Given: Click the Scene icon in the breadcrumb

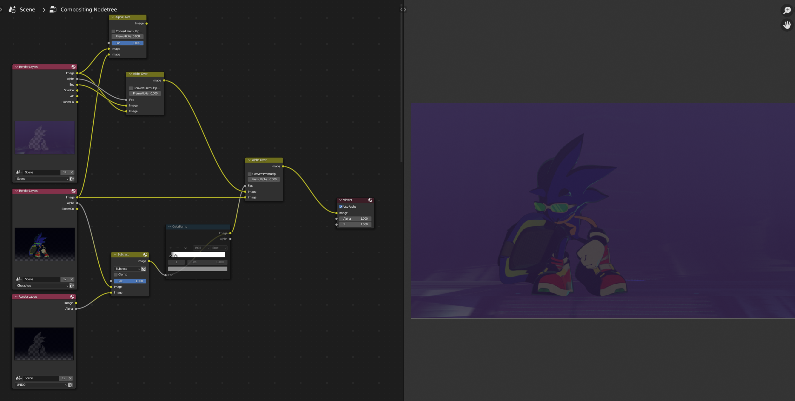Looking at the screenshot, I should [12, 10].
